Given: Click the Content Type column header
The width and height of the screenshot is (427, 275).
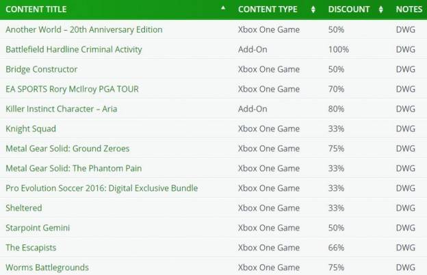Looking at the screenshot, I should 268,10.
